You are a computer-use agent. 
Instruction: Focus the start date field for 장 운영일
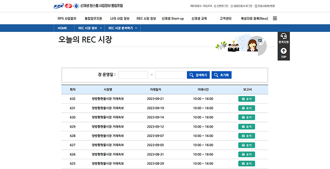point(133,75)
